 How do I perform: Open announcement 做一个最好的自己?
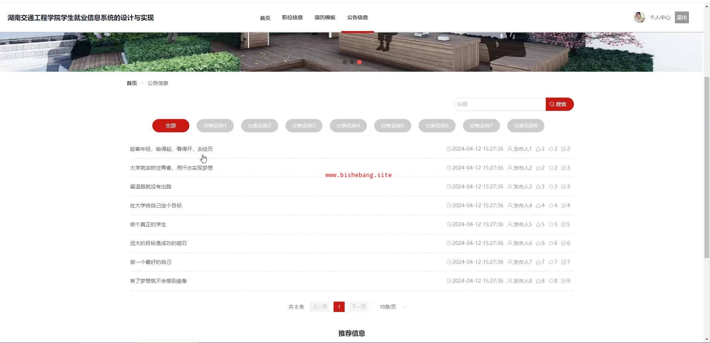point(151,262)
